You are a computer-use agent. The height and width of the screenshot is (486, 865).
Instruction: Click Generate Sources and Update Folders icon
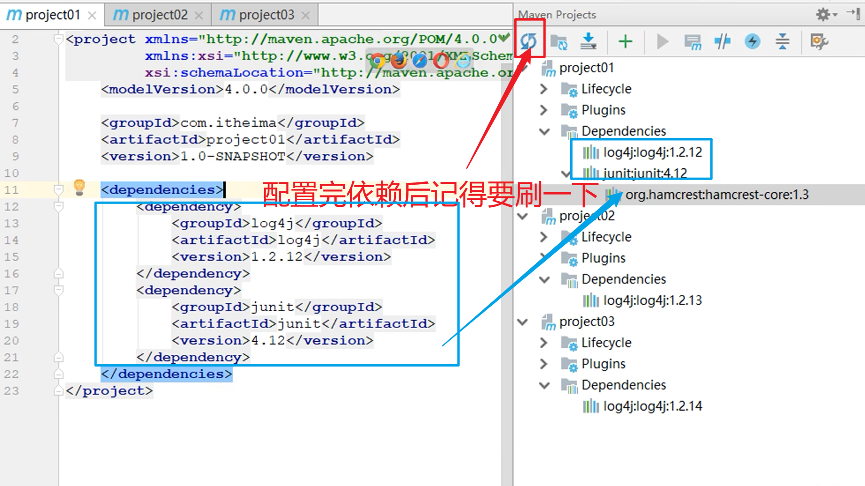coord(559,42)
